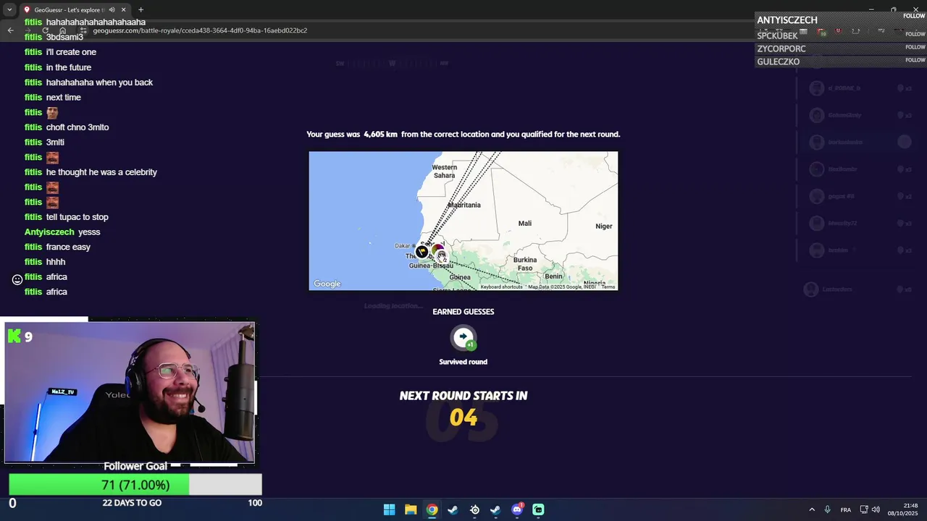This screenshot has width=927, height=521.
Task: Click the Survived round label
Action: (463, 362)
